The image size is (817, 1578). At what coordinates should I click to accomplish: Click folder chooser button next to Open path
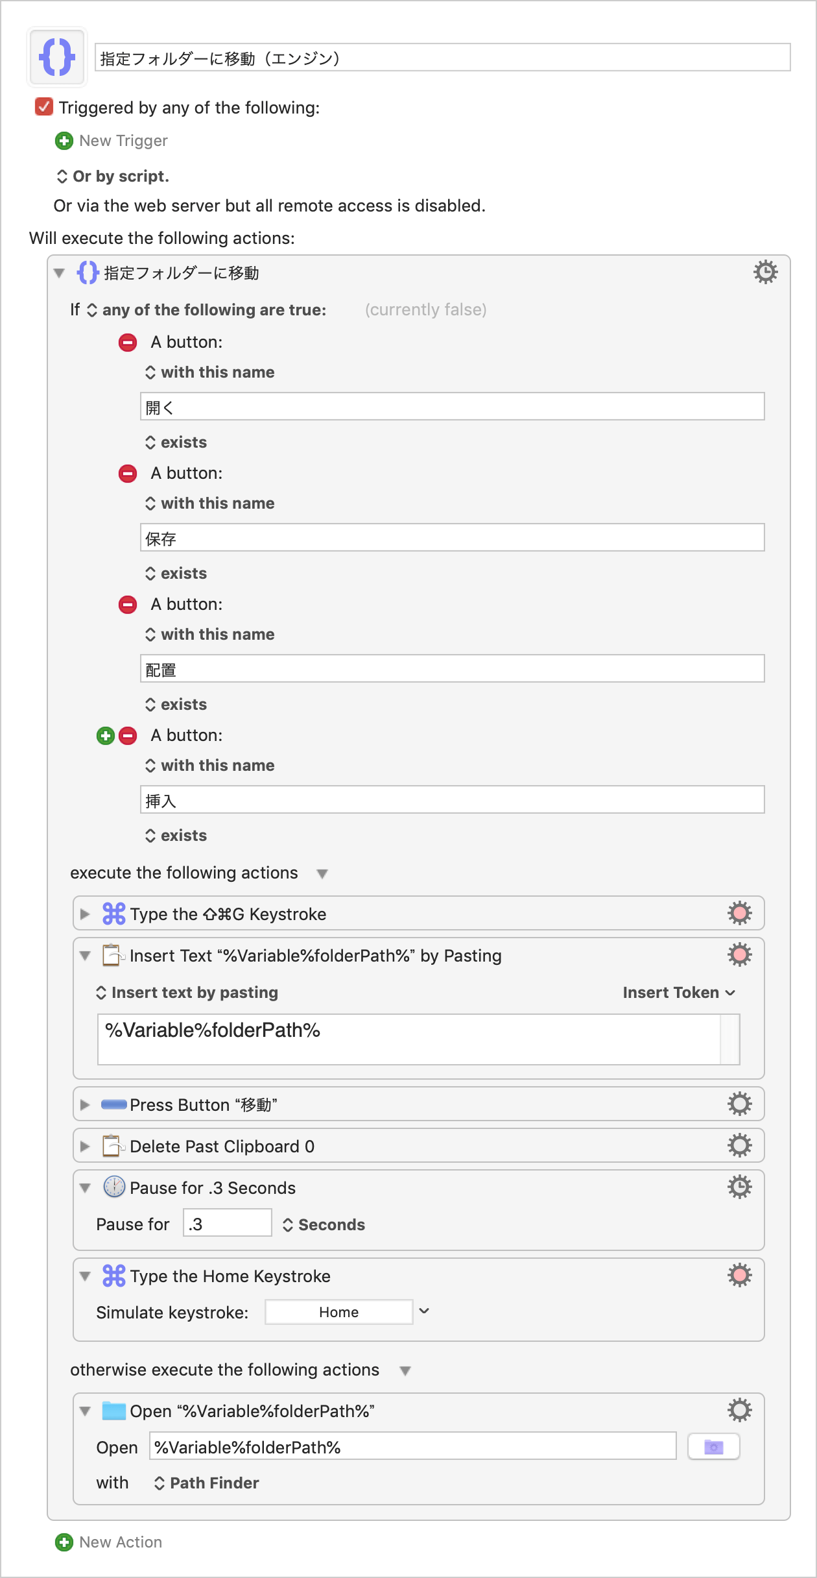point(713,1446)
